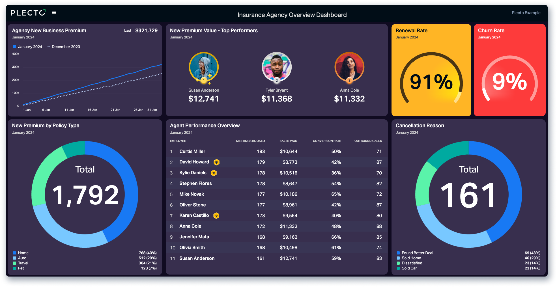The height and width of the screenshot is (287, 557).
Task: Click David Howard's trophy badge icon
Action: click(x=216, y=162)
